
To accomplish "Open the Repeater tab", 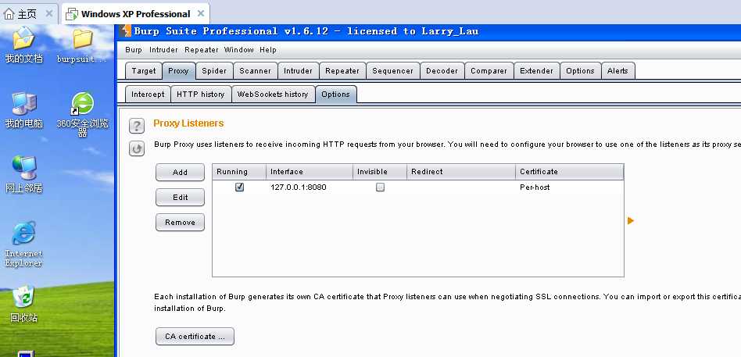I will pyautogui.click(x=342, y=71).
